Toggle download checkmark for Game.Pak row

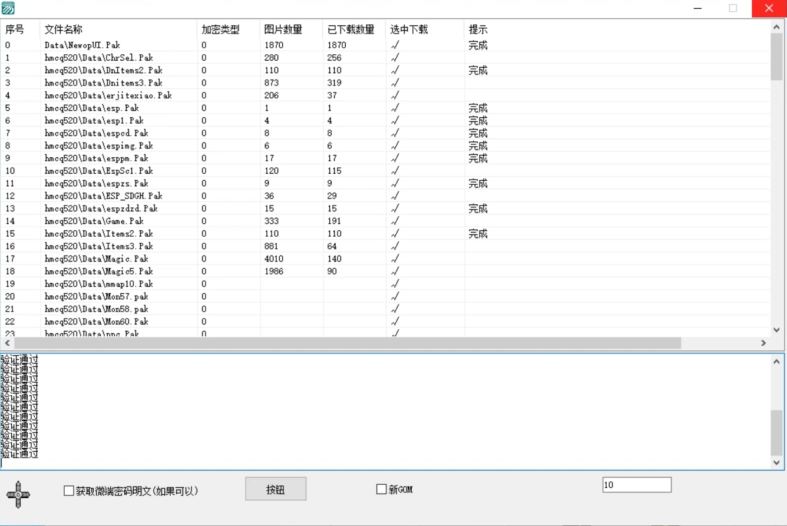395,221
